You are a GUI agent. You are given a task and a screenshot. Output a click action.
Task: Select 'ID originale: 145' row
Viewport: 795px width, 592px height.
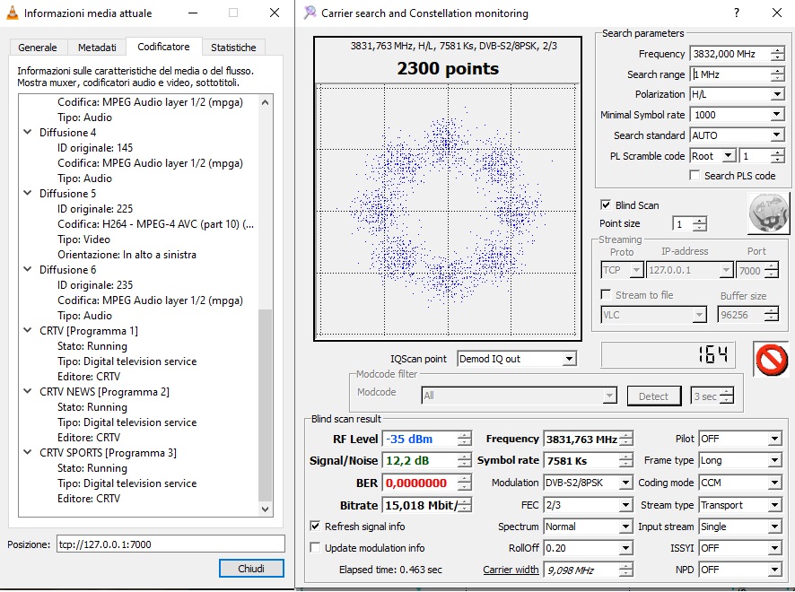pos(95,147)
